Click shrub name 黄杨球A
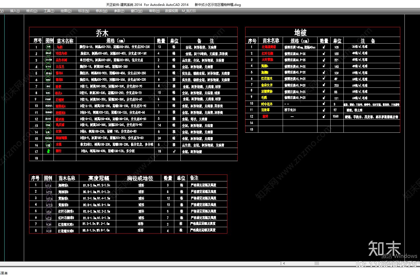 point(63,198)
